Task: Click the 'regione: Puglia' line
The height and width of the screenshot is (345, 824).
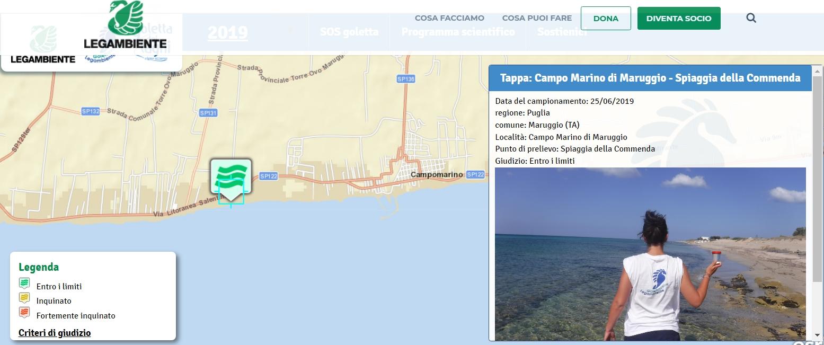Action: point(522,113)
